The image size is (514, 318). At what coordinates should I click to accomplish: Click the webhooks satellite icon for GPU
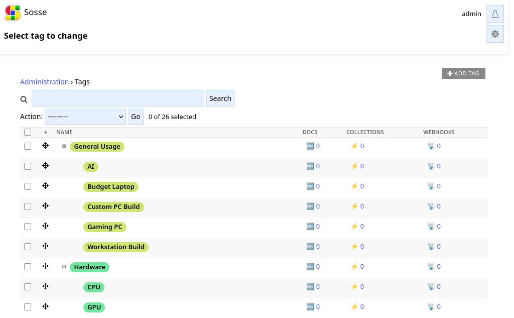[431, 306]
